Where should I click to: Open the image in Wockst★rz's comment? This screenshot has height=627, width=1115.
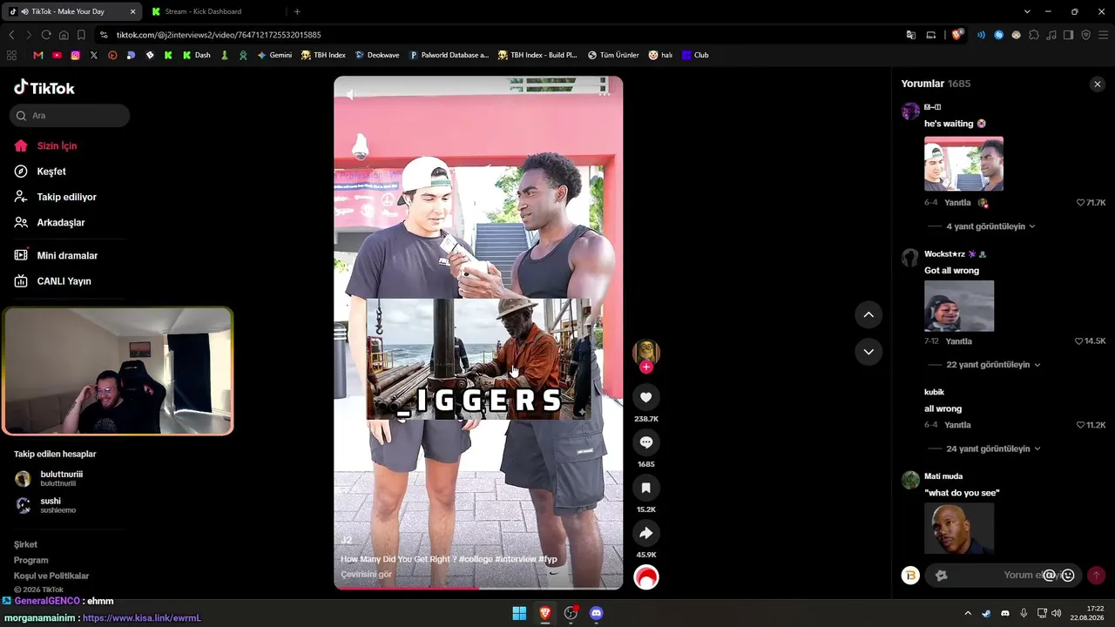point(959,306)
